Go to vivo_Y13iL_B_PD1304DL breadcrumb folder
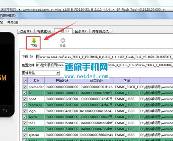Viewport: 173px width, 141px height. coord(82,10)
